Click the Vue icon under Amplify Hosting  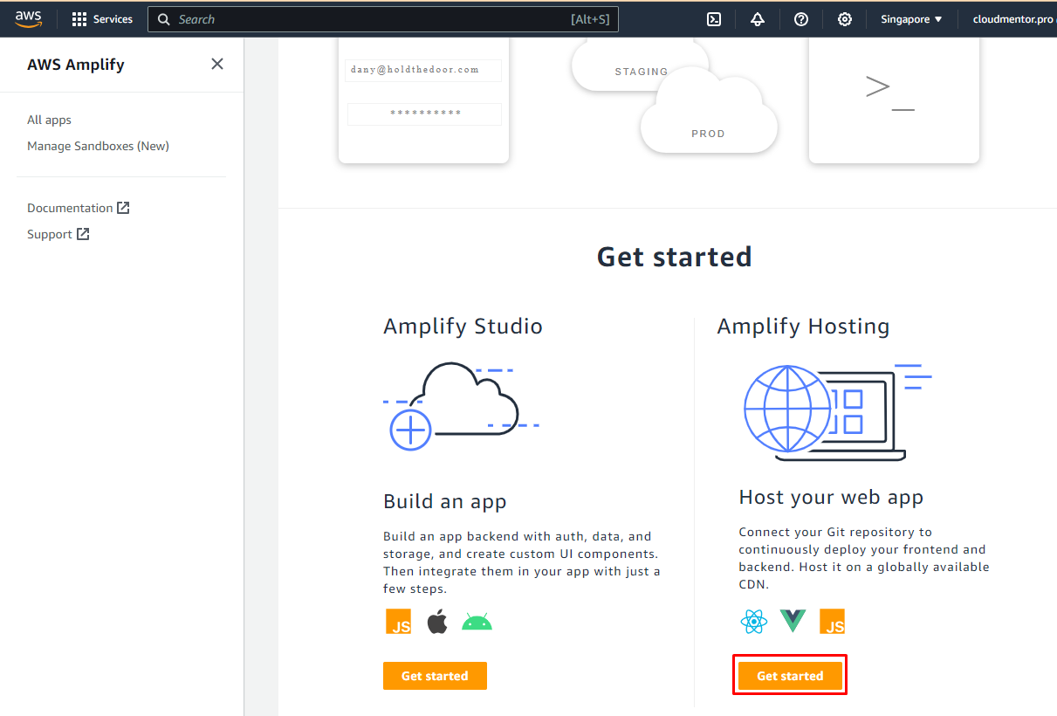click(x=793, y=622)
